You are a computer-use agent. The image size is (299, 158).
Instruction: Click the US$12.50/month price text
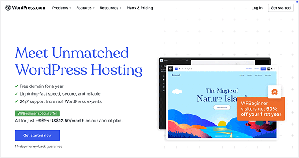point(67,121)
